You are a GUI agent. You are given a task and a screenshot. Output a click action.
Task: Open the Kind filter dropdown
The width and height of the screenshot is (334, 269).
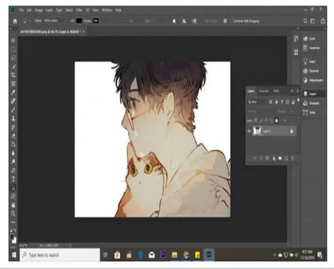point(257,102)
